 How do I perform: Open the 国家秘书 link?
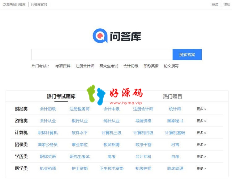coord(175,121)
